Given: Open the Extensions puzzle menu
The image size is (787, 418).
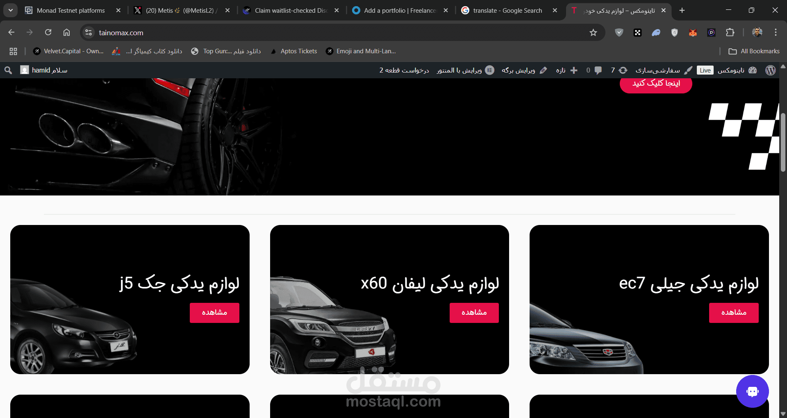Looking at the screenshot, I should pos(730,32).
